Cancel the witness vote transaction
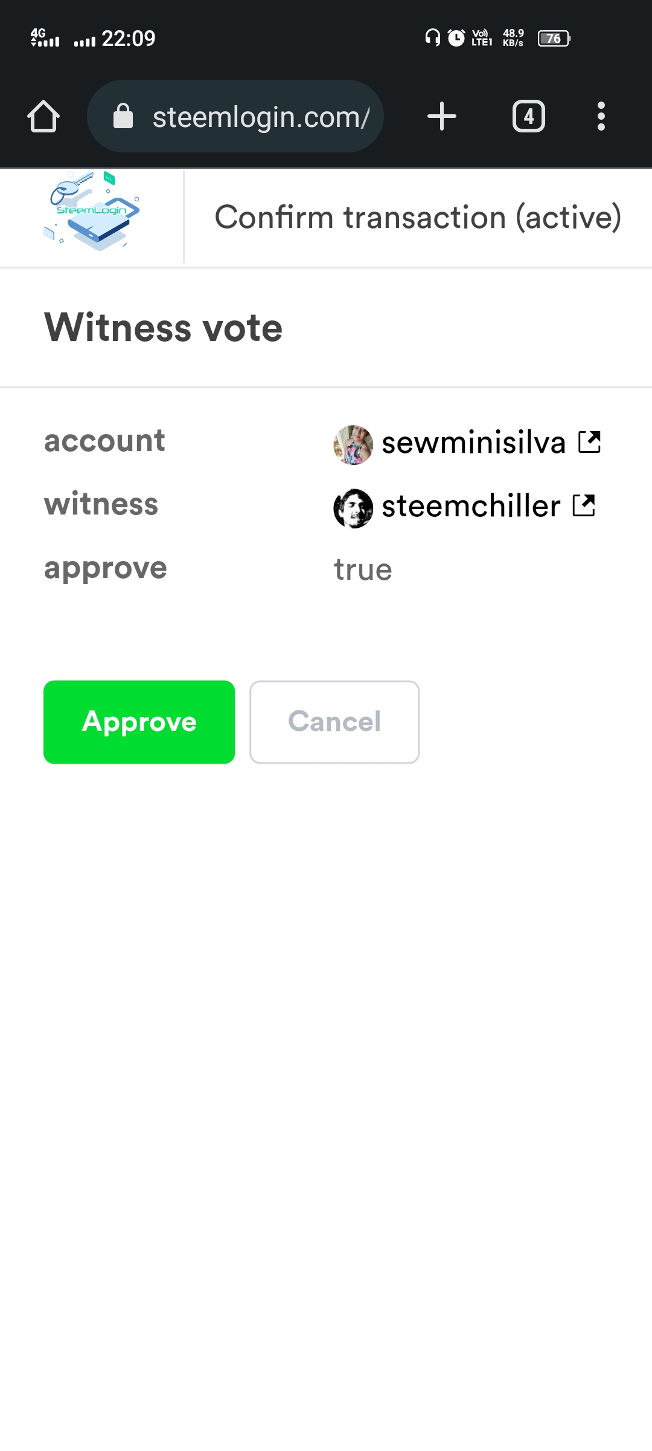Viewport: 652px width, 1451px height. point(334,722)
